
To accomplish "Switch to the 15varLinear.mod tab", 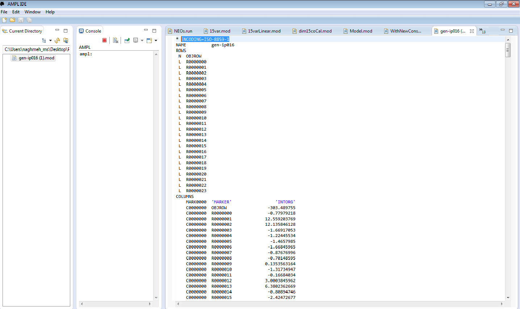I will point(264,31).
